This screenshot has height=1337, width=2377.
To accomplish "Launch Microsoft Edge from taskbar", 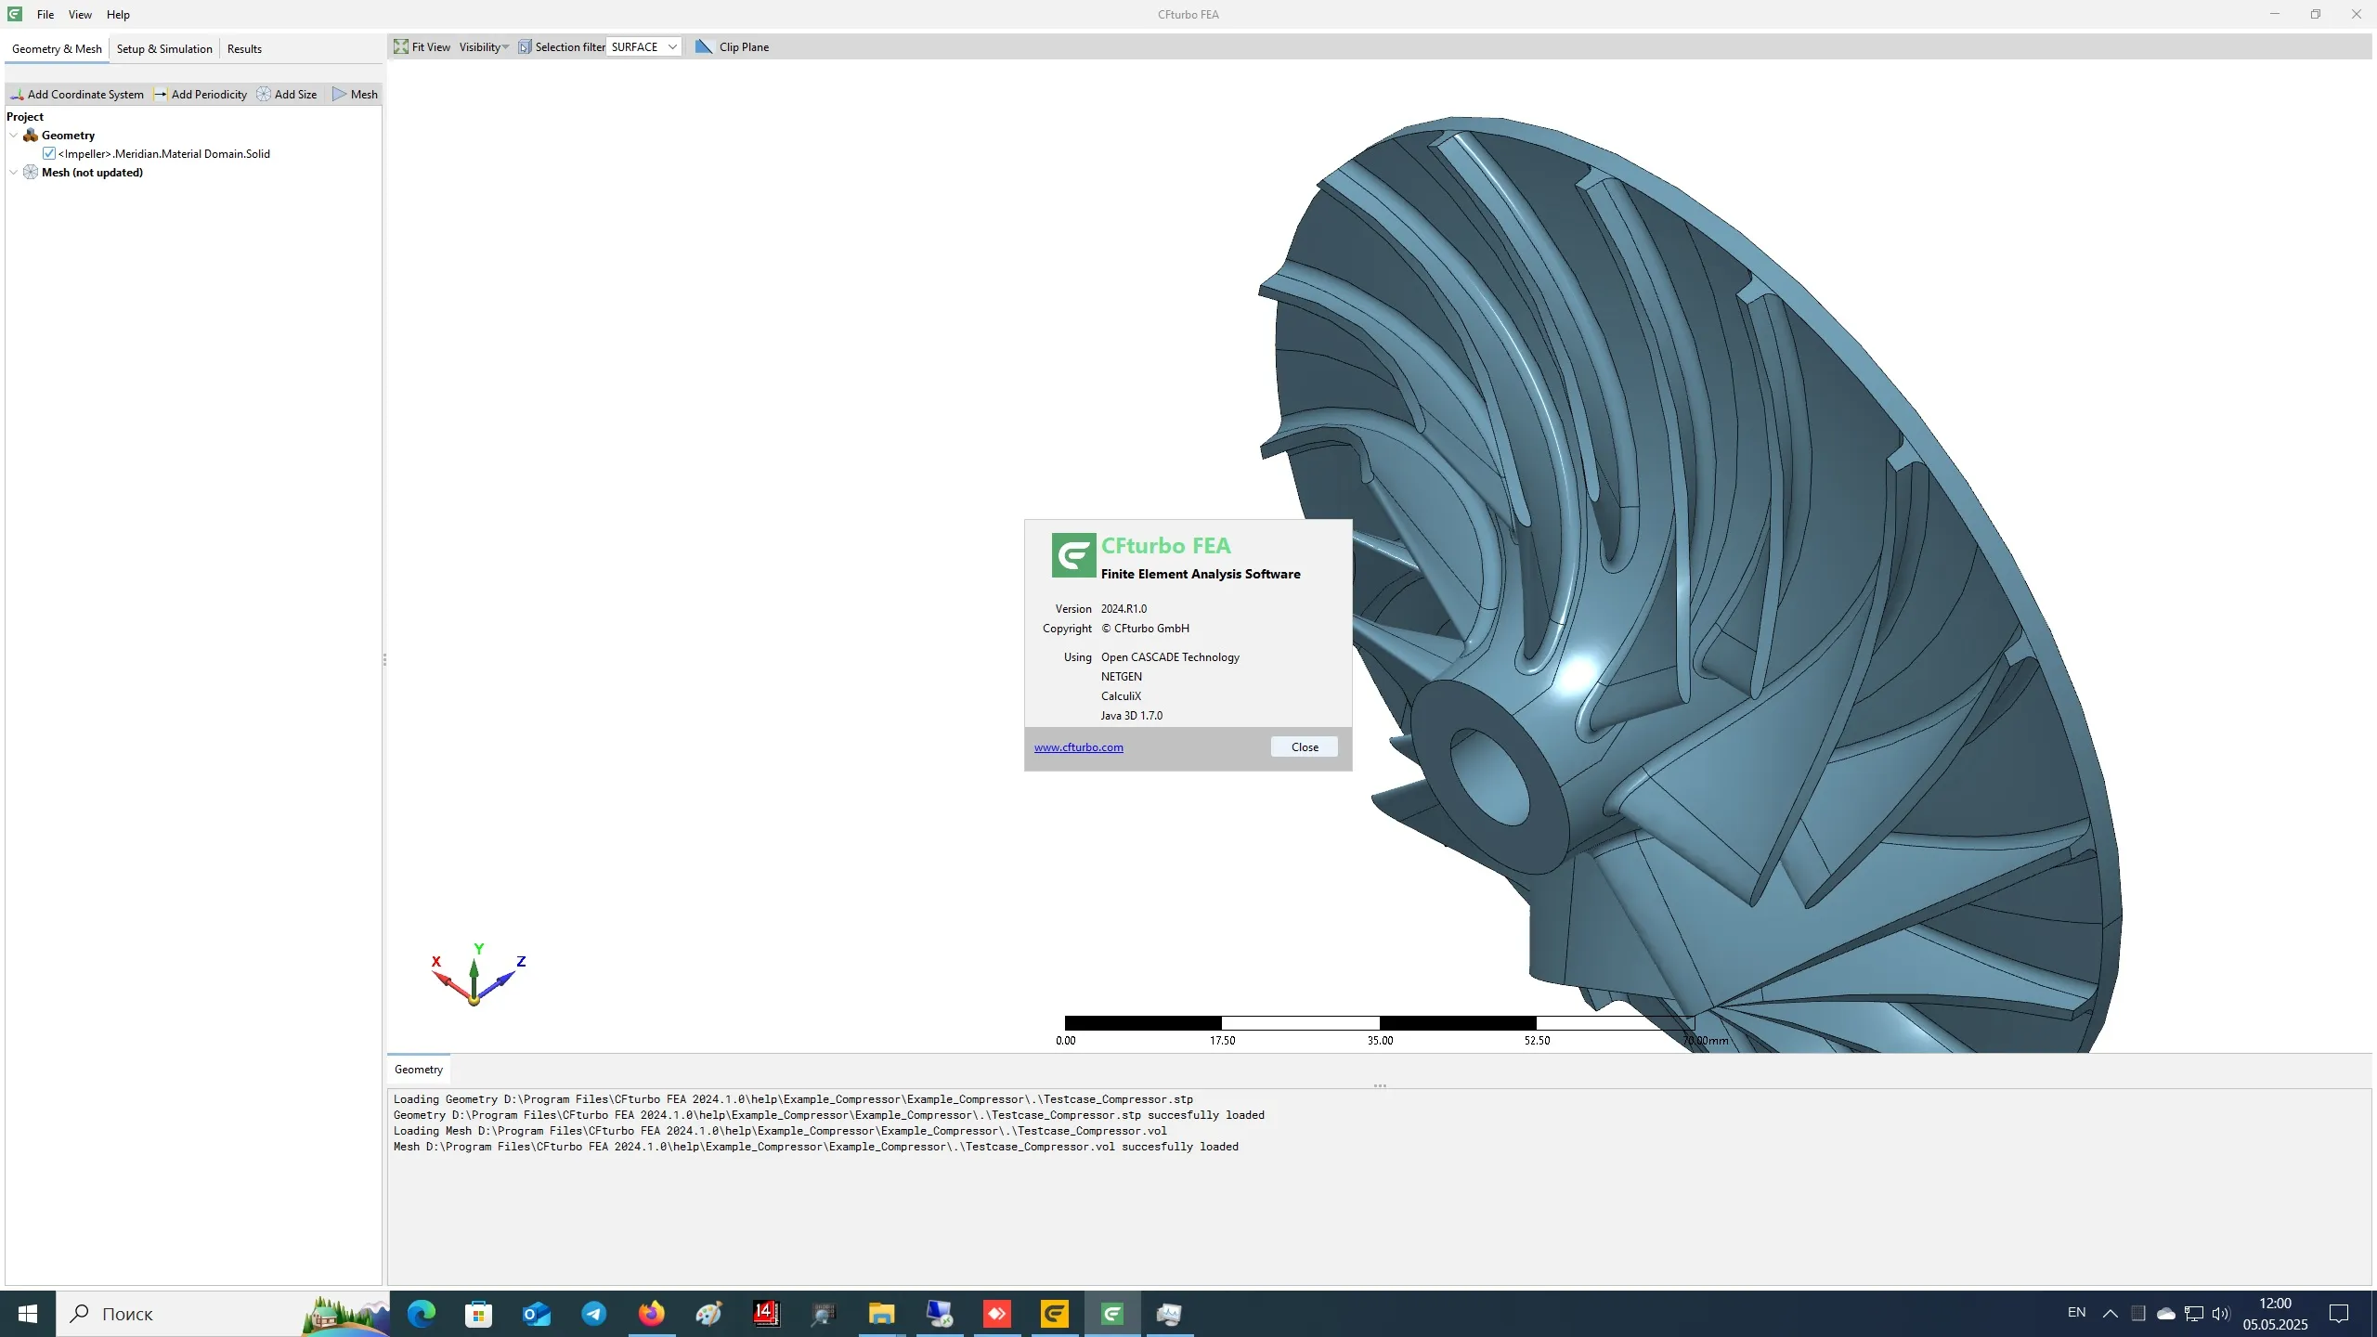I will click(422, 1313).
